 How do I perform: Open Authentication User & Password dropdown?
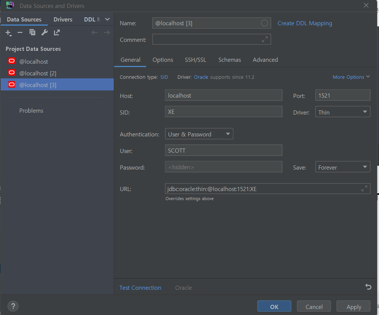[199, 134]
